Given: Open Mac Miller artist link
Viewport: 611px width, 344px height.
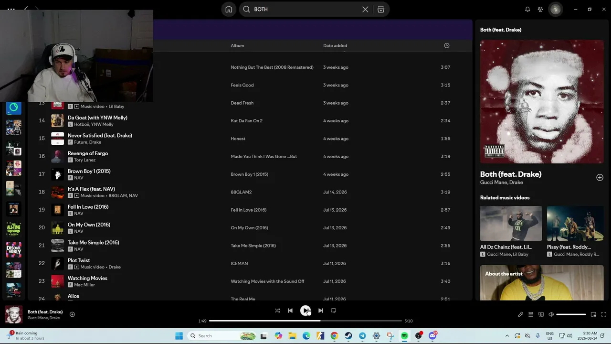Looking at the screenshot, I should [84, 285].
